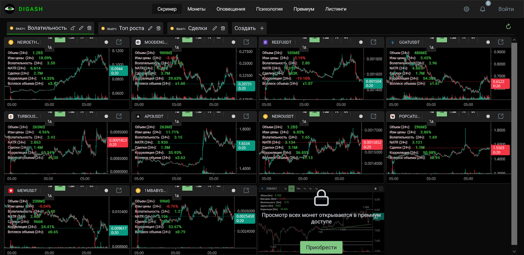
Task: Open the settings gear in the header
Action: tap(466, 9)
